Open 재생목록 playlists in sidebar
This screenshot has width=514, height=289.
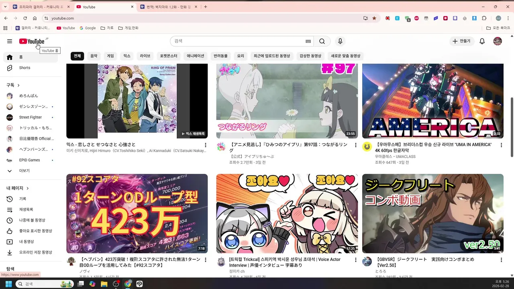(31, 210)
